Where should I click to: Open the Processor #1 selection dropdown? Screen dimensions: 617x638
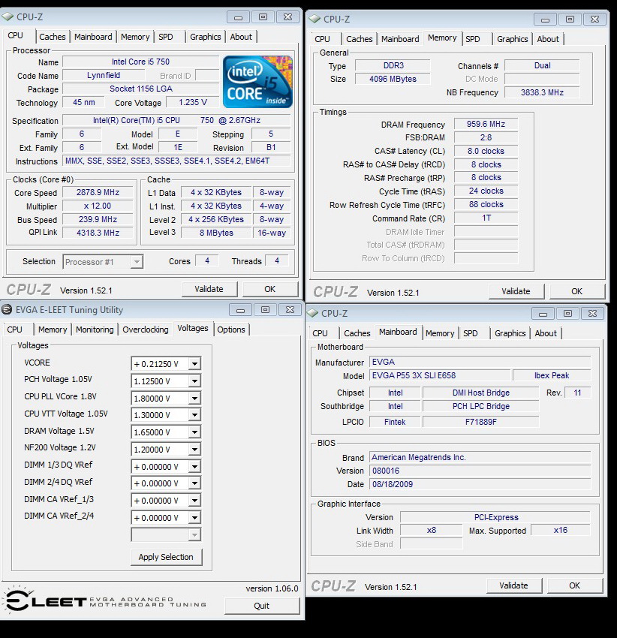tap(137, 262)
